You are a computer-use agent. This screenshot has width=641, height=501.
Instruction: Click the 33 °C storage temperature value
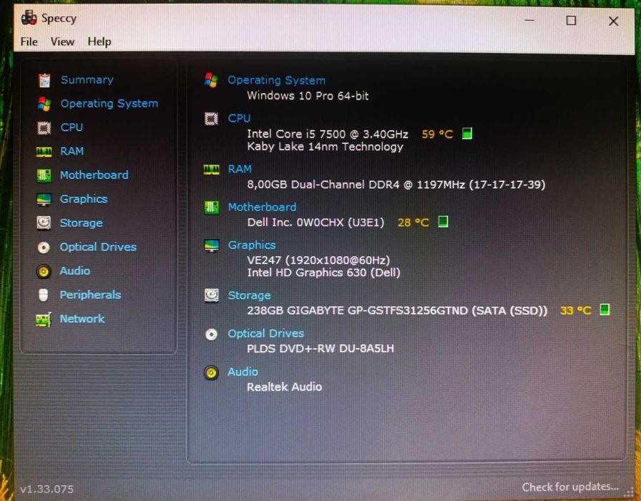point(576,311)
